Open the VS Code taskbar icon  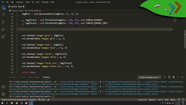[x=31, y=103]
